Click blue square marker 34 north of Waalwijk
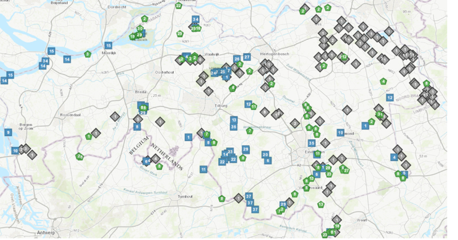This screenshot has width=458, height=240. coord(196,19)
